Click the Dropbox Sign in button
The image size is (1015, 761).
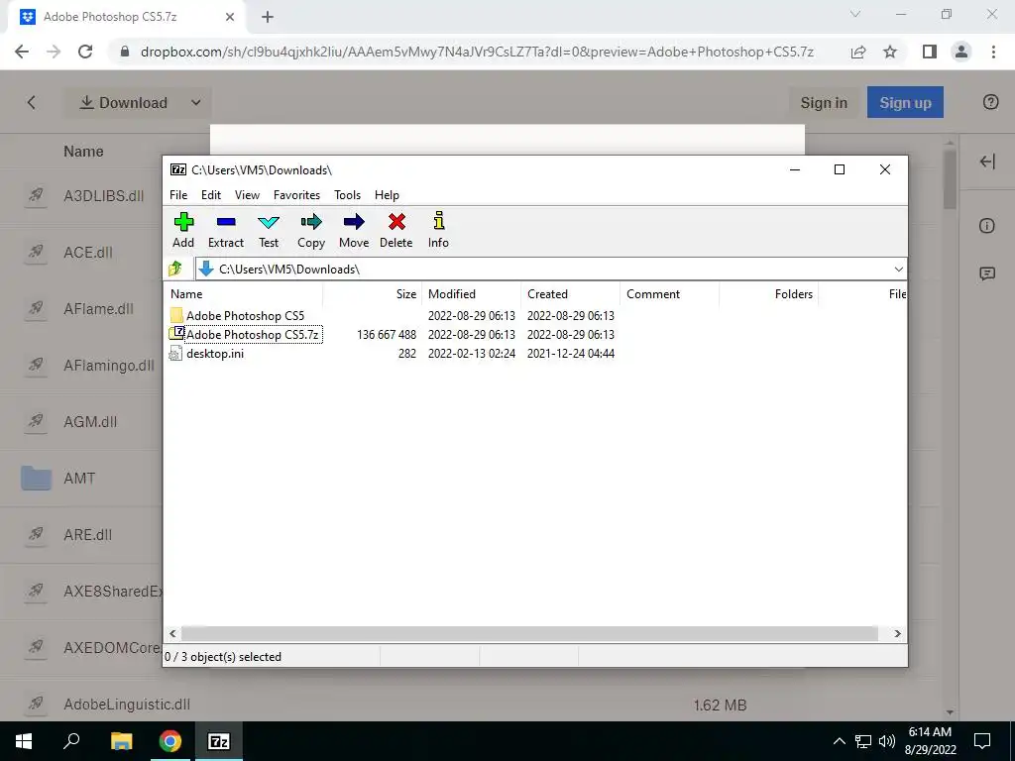(824, 102)
